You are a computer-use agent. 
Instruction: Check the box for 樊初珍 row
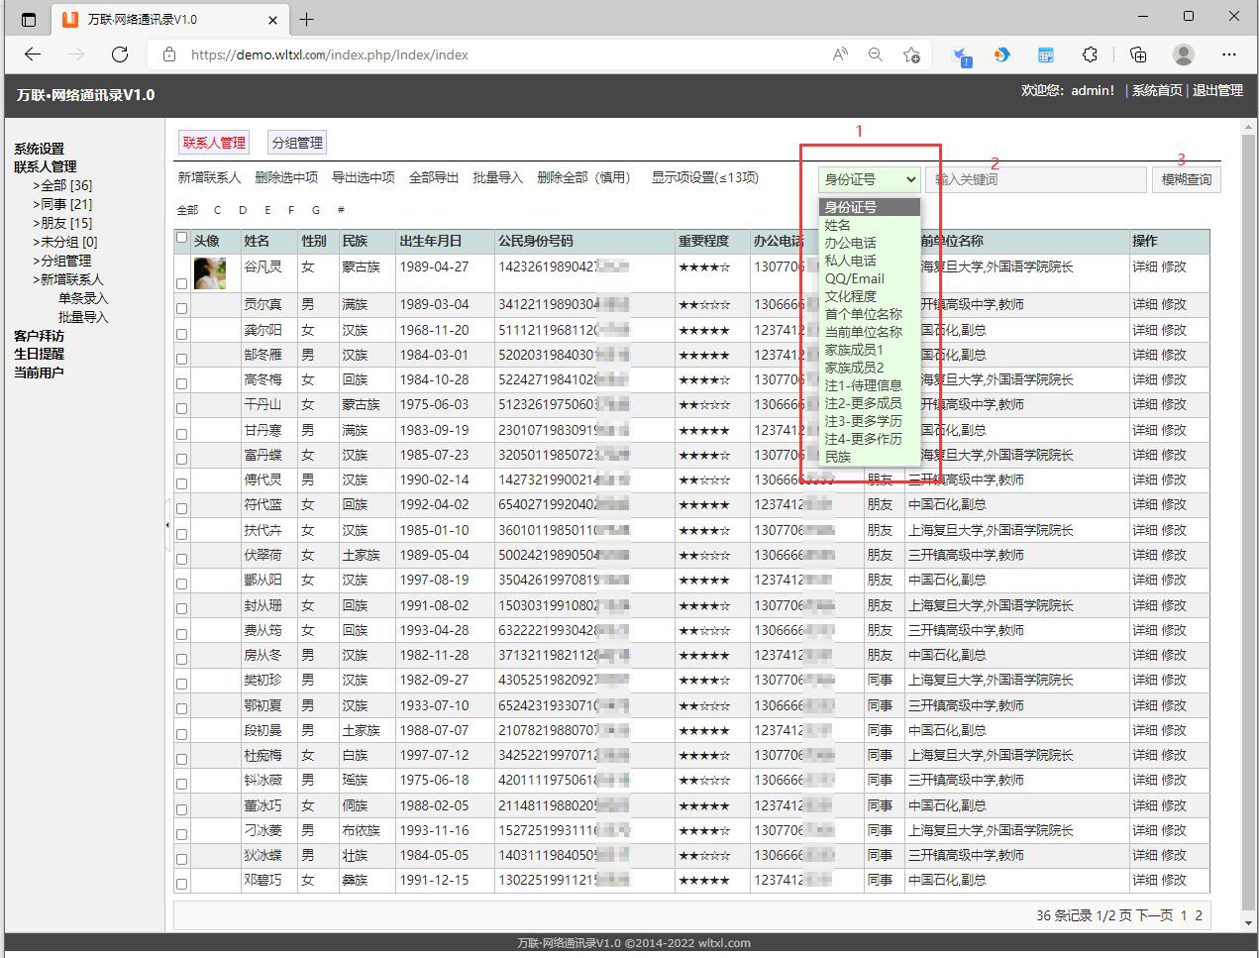point(181,684)
